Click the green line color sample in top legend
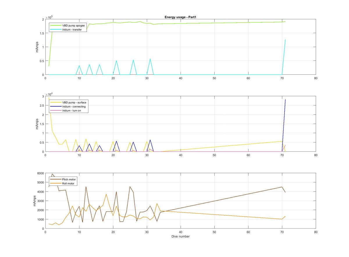Image resolution: width=349 pixels, height=257 pixels. 56,25
